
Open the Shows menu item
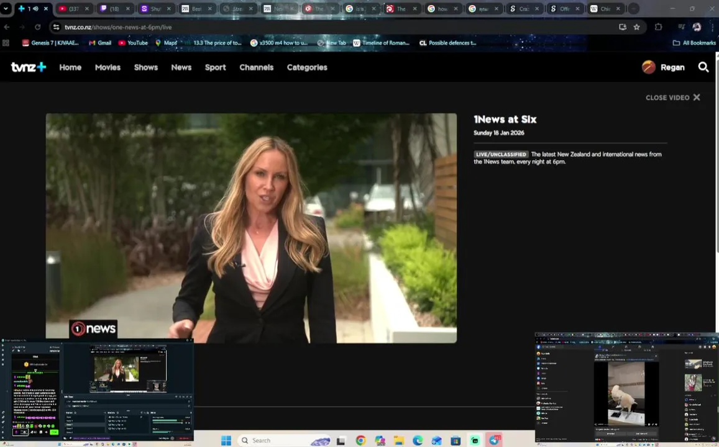pos(146,67)
